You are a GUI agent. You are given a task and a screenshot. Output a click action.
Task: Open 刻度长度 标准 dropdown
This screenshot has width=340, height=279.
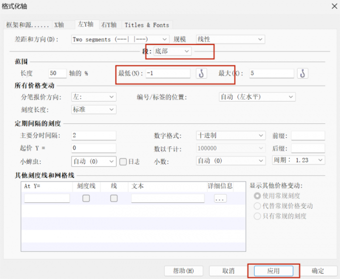pyautogui.click(x=93, y=109)
